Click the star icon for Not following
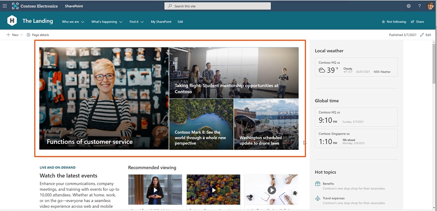The height and width of the screenshot is (211, 437). (x=383, y=22)
